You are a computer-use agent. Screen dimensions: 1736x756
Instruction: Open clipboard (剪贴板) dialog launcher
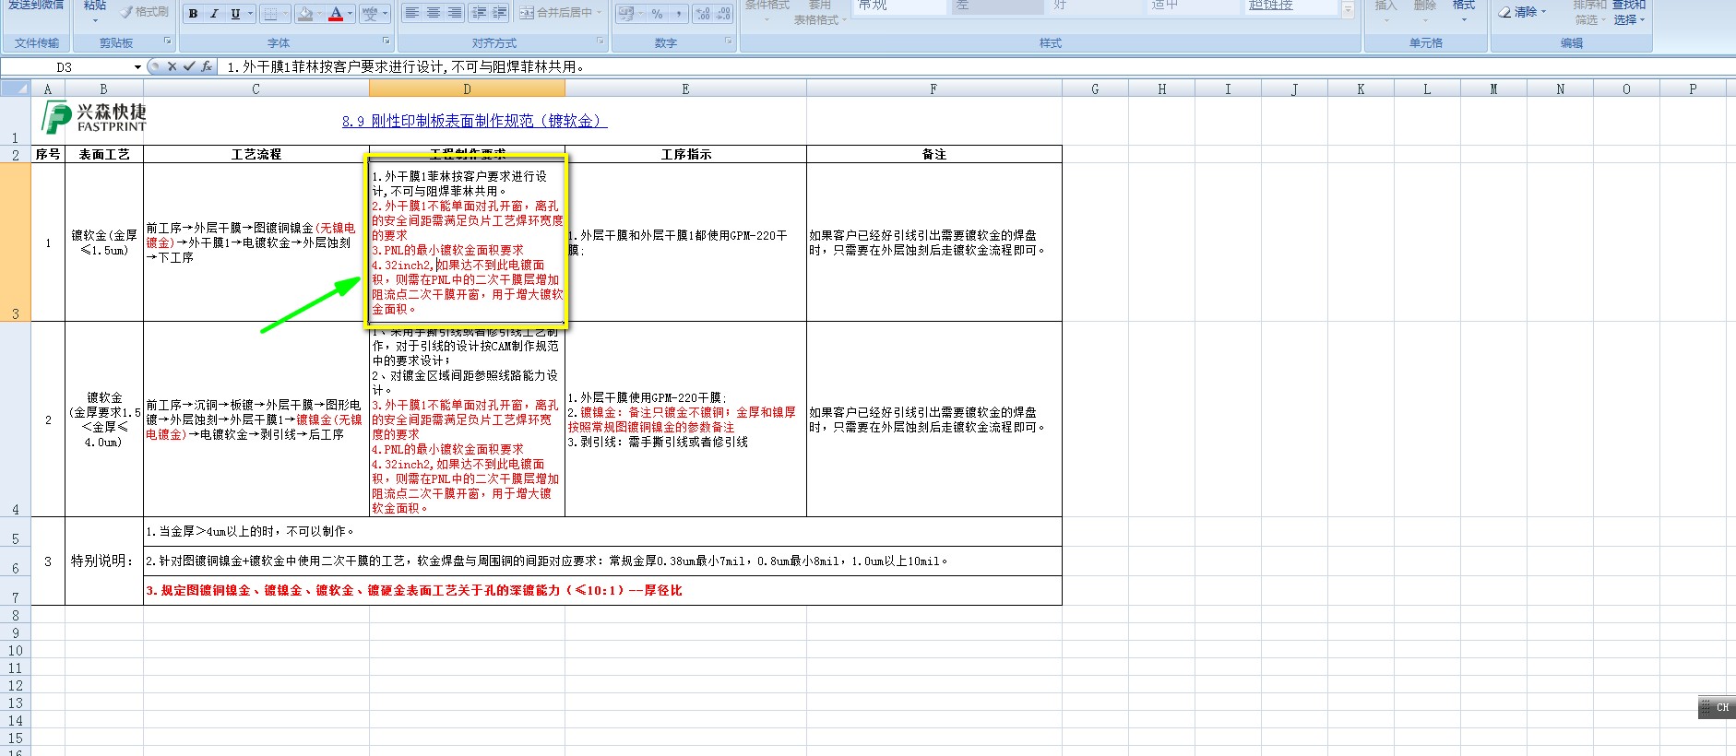(x=168, y=41)
